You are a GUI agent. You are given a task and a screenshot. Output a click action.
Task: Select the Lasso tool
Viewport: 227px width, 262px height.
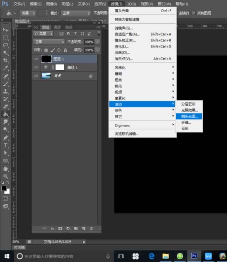pos(6,45)
